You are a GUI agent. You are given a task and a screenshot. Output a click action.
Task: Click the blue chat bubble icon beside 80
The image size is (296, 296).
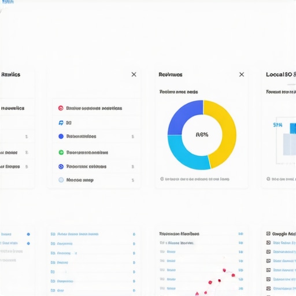(x=61, y=123)
